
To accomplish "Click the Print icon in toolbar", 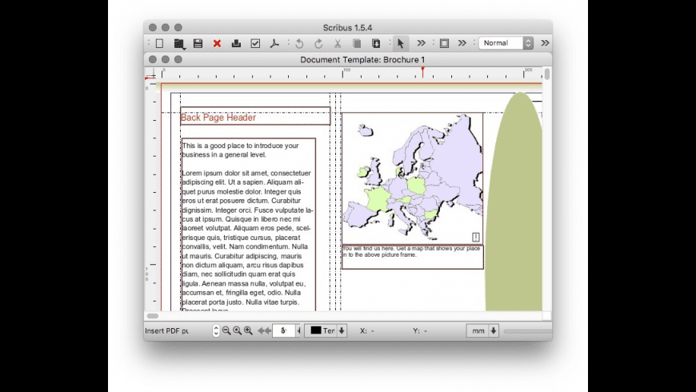I will [x=236, y=43].
